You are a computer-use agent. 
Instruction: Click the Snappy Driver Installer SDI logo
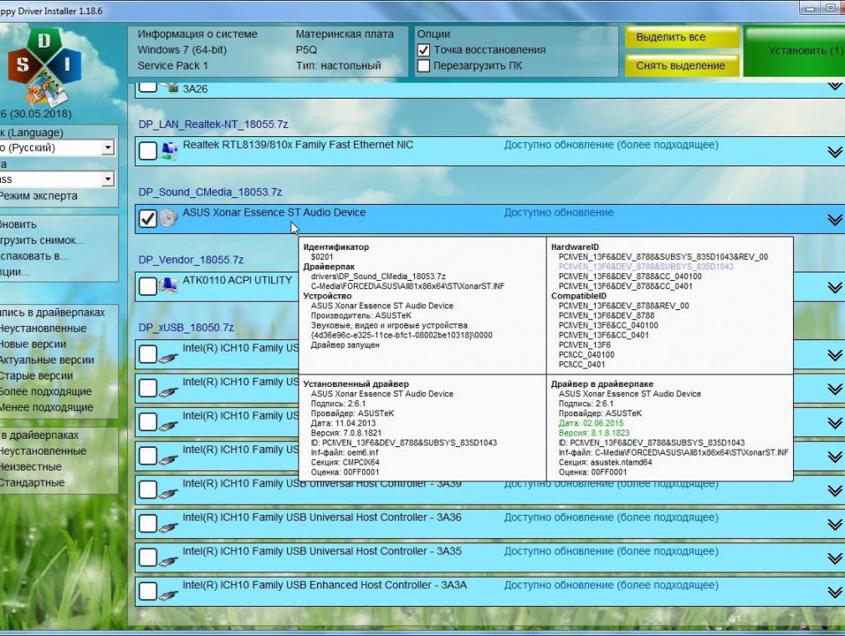44,66
